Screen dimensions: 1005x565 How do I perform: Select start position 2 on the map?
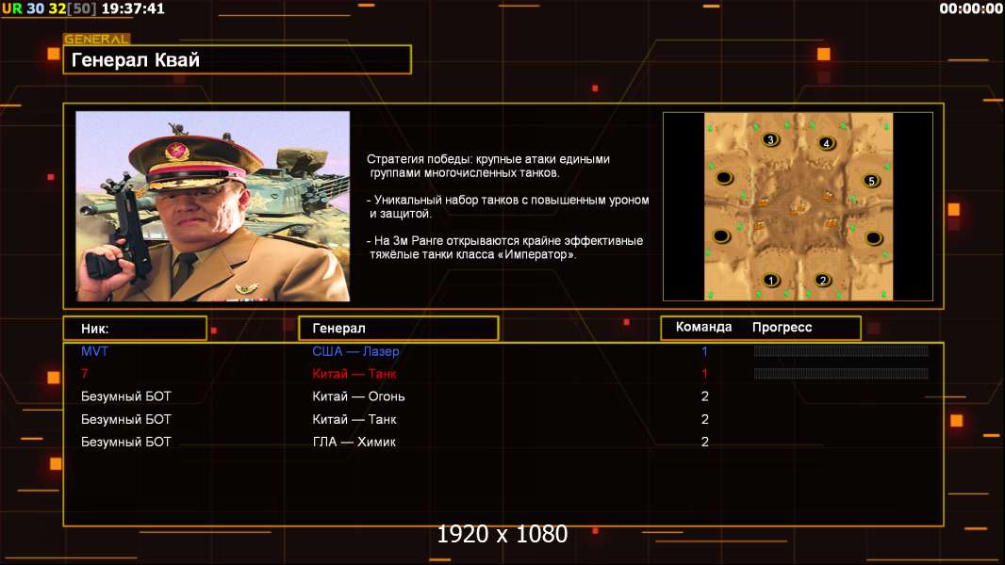823,280
